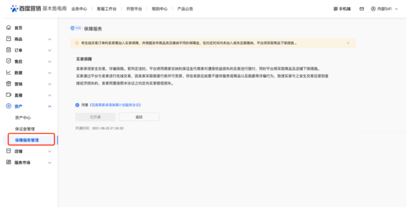408x209 pixels.
Task: Click the 订单 sidebar label
Action: tap(18, 50)
